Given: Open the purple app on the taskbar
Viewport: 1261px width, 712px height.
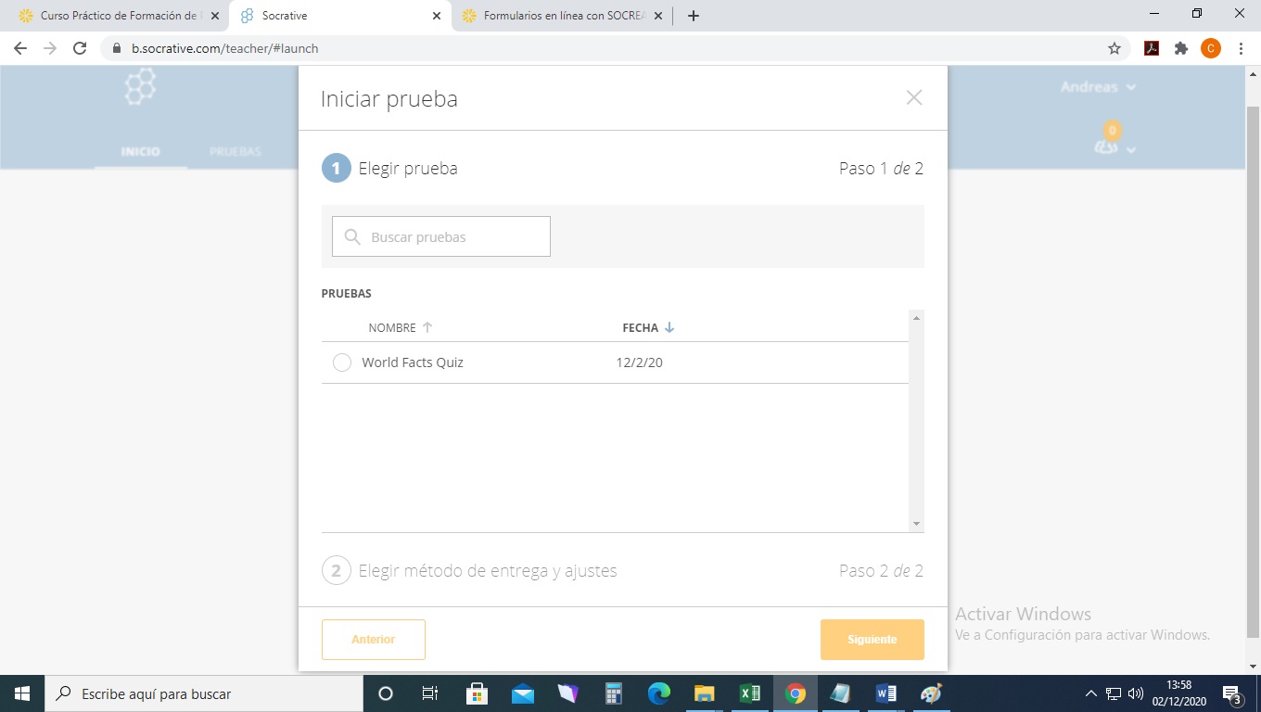Looking at the screenshot, I should [567, 693].
